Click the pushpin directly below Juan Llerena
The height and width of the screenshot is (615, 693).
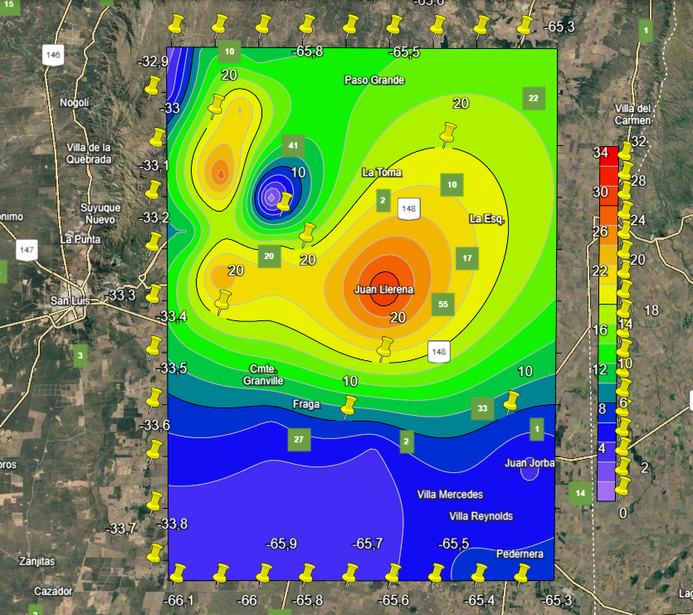click(384, 350)
